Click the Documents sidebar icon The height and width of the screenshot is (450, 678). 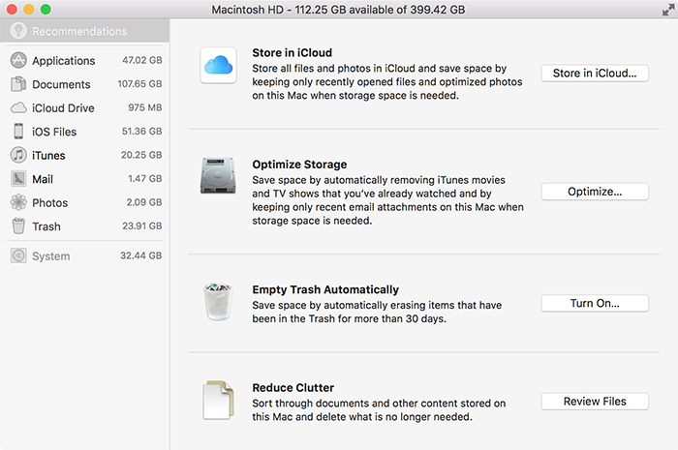[18, 84]
